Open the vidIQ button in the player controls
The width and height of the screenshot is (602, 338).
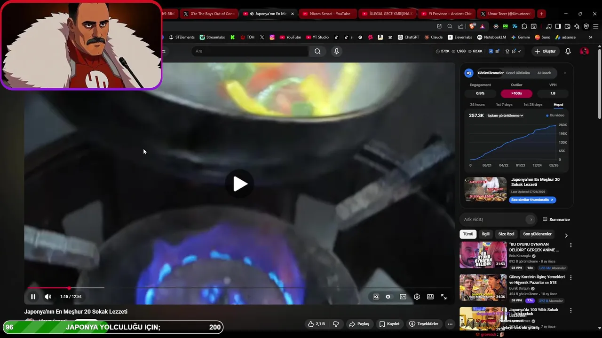point(376,297)
